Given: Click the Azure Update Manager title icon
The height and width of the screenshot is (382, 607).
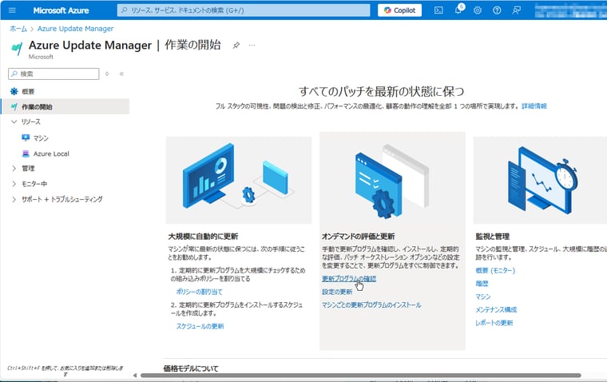Looking at the screenshot, I should coord(17,49).
